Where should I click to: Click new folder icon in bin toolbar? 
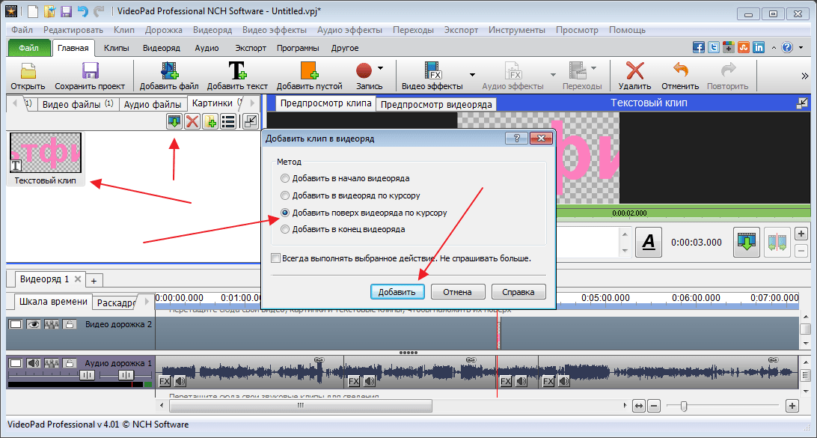click(210, 121)
